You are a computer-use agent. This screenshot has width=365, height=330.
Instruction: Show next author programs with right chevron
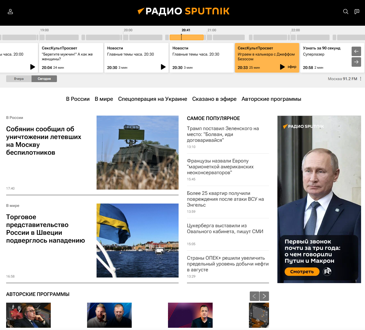(264, 296)
